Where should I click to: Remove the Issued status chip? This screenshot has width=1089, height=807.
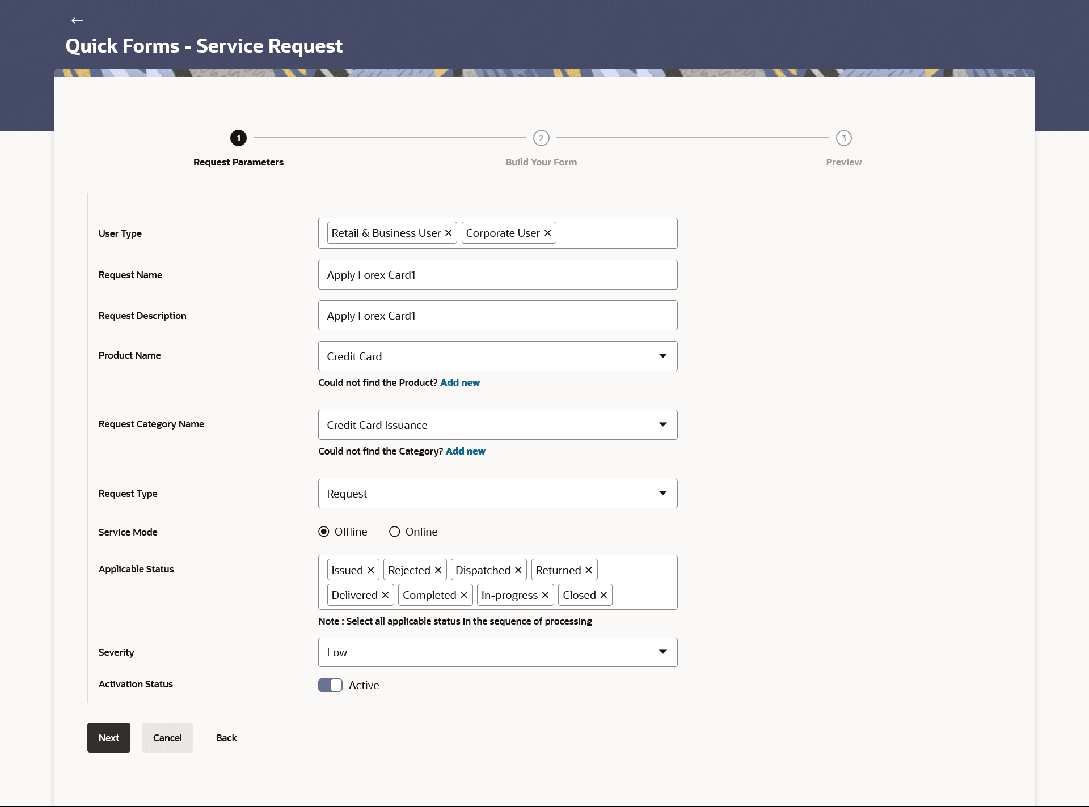370,570
